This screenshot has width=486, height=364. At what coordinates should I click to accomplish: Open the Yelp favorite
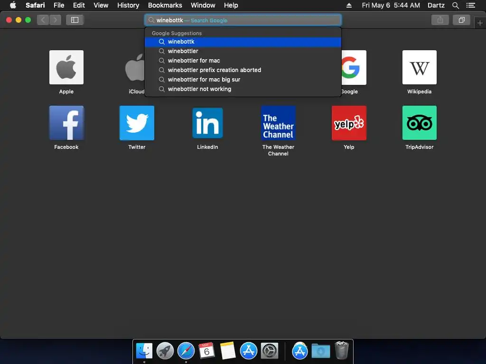tap(349, 123)
